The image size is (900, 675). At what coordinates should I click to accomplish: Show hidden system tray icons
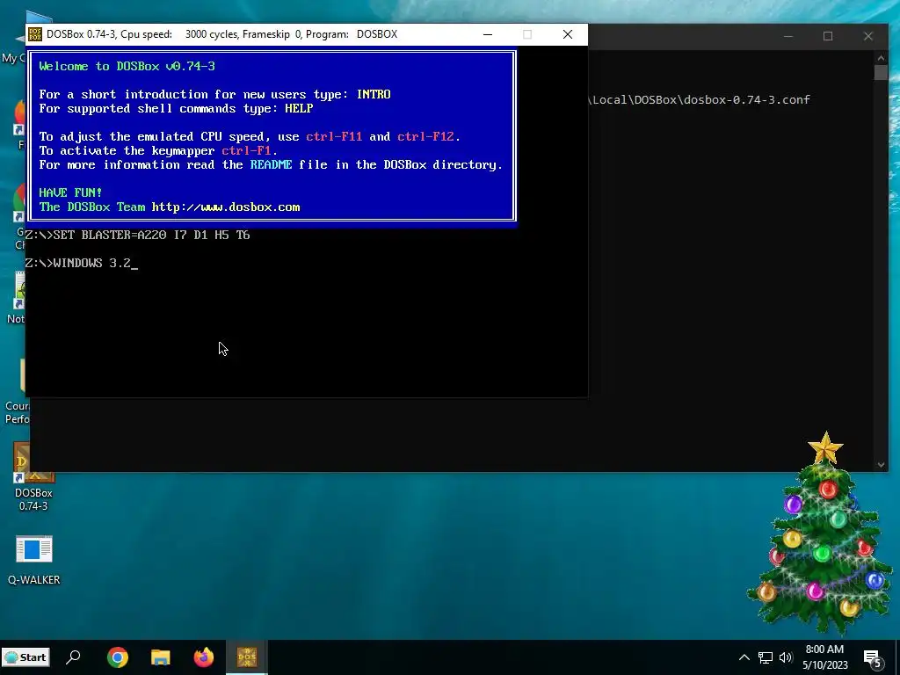[x=744, y=657]
